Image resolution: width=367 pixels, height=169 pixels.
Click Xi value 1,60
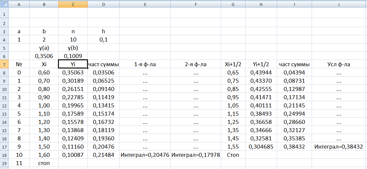(44, 155)
